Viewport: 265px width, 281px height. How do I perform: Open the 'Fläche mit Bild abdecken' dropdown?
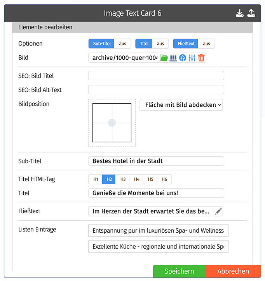click(181, 105)
